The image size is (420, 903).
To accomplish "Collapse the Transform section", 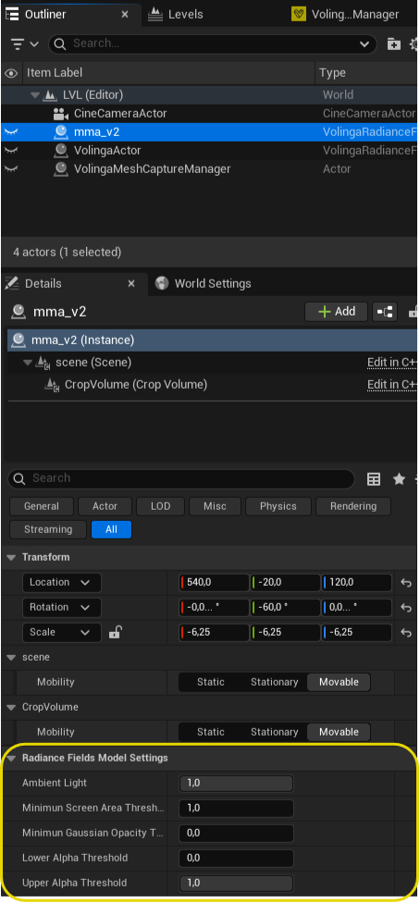I will (x=11, y=558).
